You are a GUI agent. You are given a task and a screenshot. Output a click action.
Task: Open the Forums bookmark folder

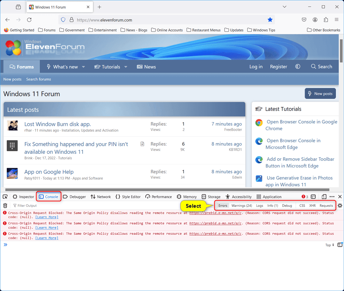click(x=47, y=30)
